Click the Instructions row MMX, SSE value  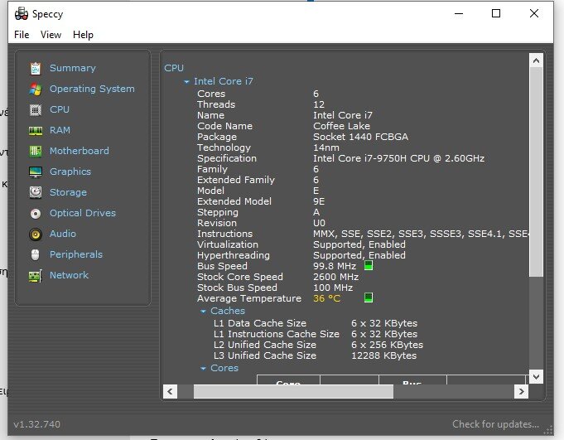tap(421, 234)
